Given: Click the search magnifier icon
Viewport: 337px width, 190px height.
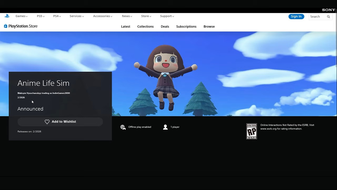Looking at the screenshot, I should point(328,17).
